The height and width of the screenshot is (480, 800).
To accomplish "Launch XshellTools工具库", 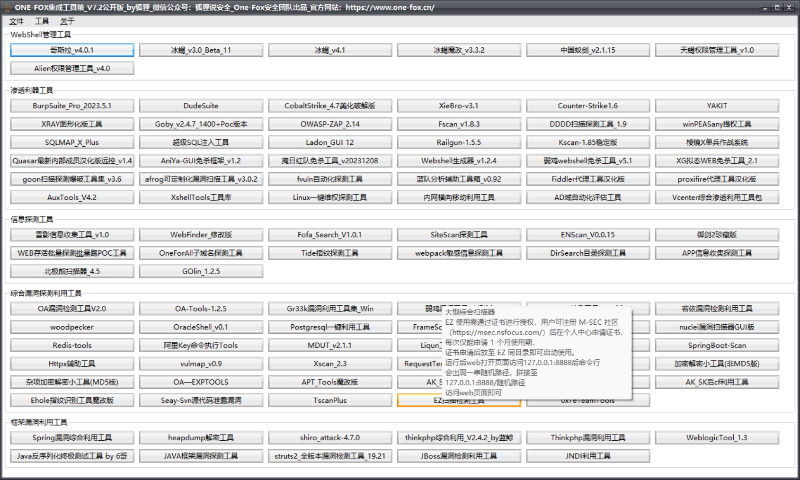I will click(x=201, y=198).
